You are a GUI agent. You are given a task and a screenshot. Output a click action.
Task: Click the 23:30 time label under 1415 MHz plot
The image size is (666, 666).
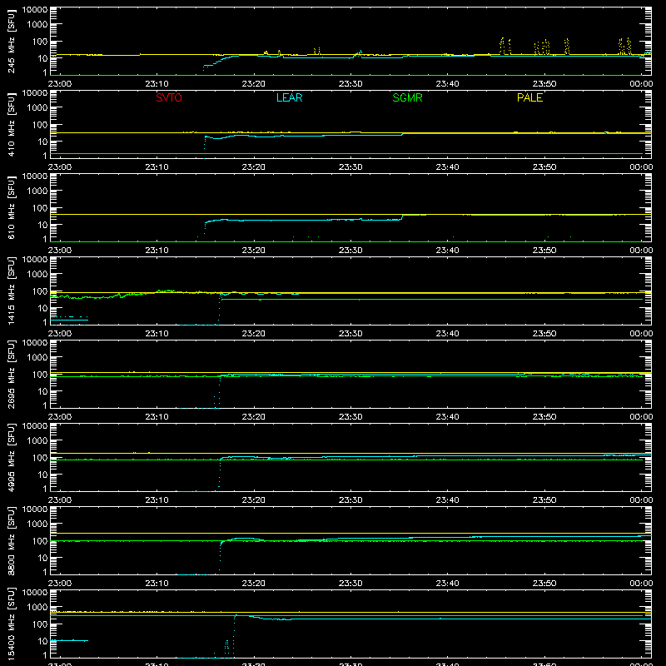coord(350,334)
